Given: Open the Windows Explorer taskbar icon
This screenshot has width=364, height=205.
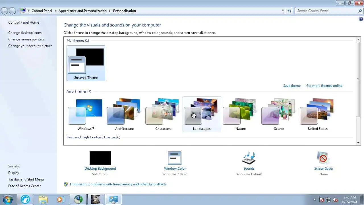Looking at the screenshot, I should (43, 199).
